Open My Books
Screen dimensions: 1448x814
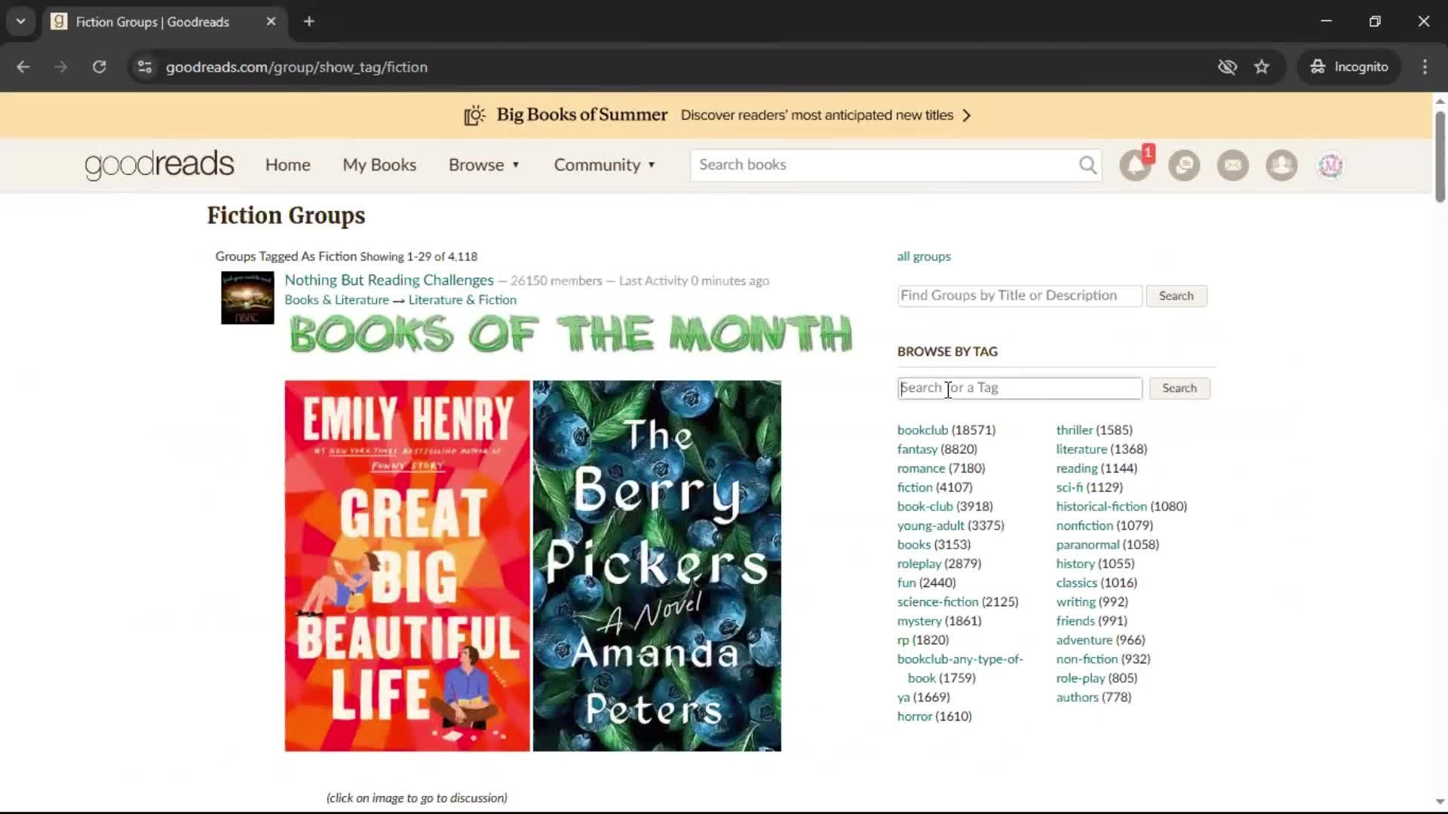[x=379, y=165]
